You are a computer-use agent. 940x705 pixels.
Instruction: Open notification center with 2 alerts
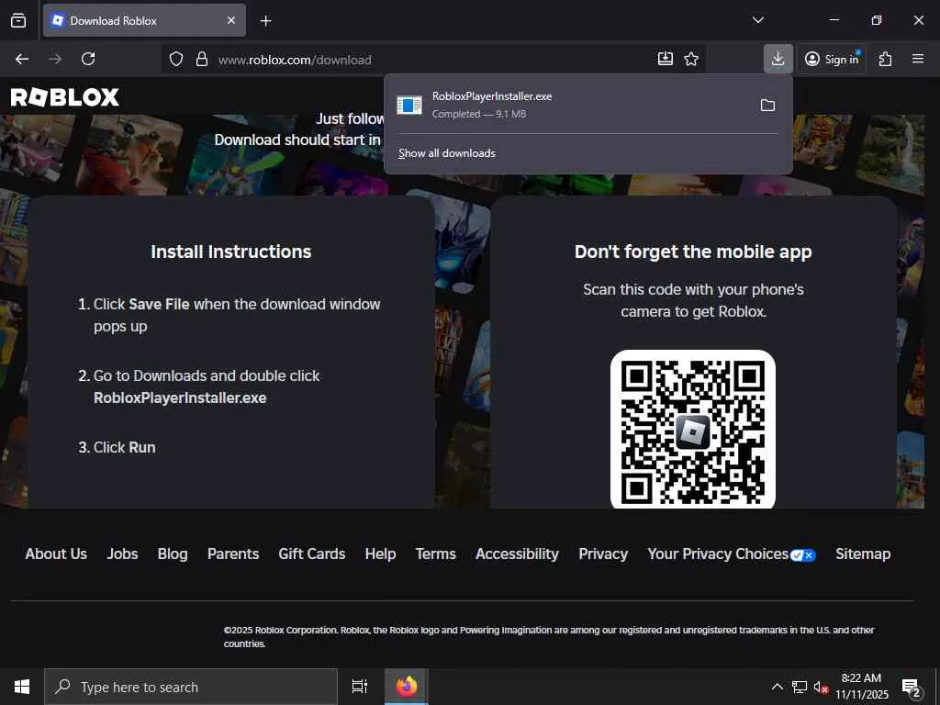[912, 687]
